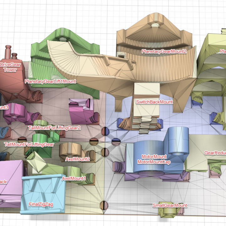
Task: Click the MotorMountCap label
Action: 154,162
